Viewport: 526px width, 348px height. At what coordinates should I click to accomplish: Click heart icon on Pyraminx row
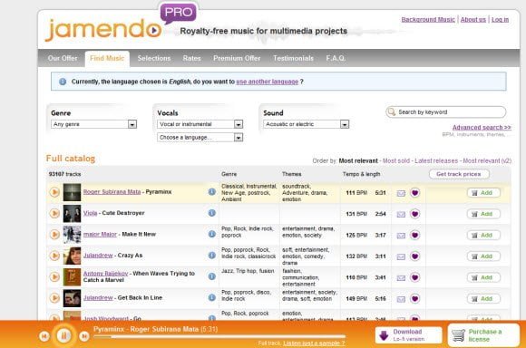point(414,193)
